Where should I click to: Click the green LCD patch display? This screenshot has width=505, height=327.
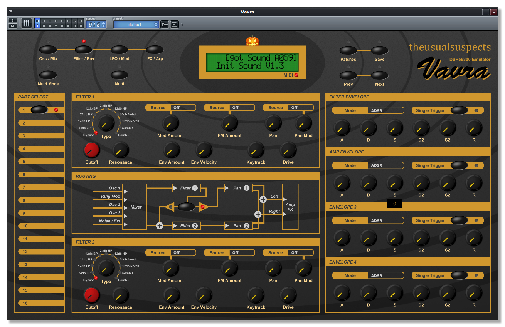[252, 62]
